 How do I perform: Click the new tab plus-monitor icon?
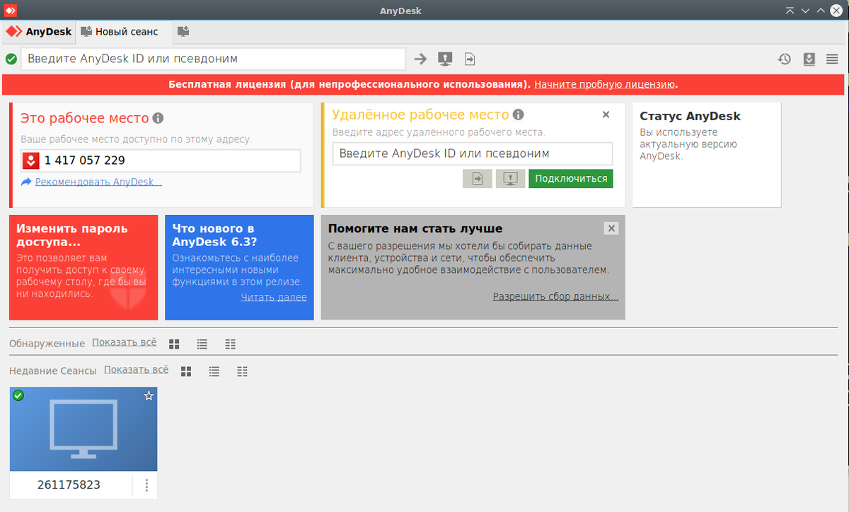tap(183, 31)
